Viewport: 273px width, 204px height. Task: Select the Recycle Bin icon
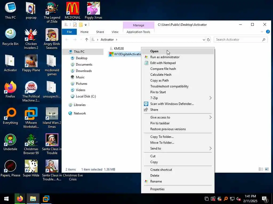click(x=10, y=37)
